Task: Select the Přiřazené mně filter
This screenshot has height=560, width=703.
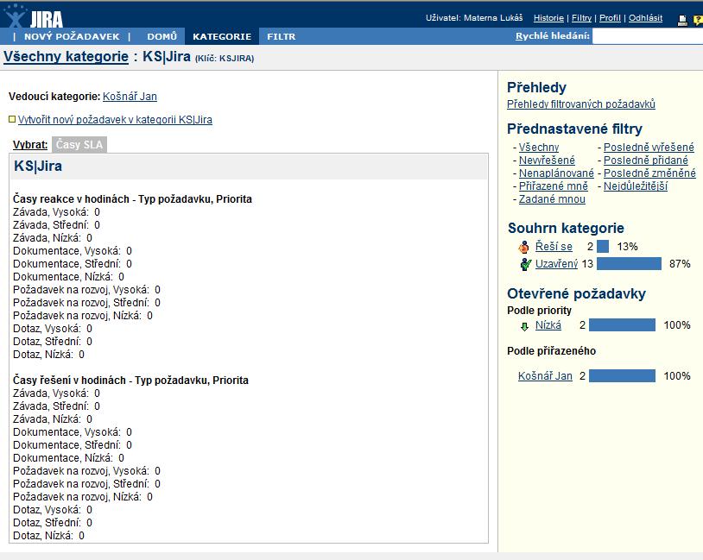Action: click(x=554, y=186)
